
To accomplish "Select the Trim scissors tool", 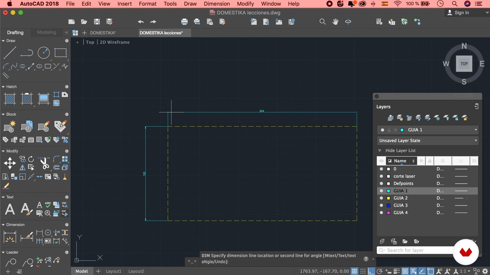I will pyautogui.click(x=44, y=163).
